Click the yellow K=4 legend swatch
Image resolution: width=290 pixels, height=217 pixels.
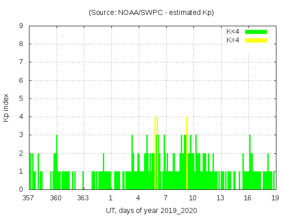pos(256,40)
